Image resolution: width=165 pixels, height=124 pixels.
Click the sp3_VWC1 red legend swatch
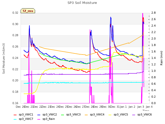(x=15, y=115)
